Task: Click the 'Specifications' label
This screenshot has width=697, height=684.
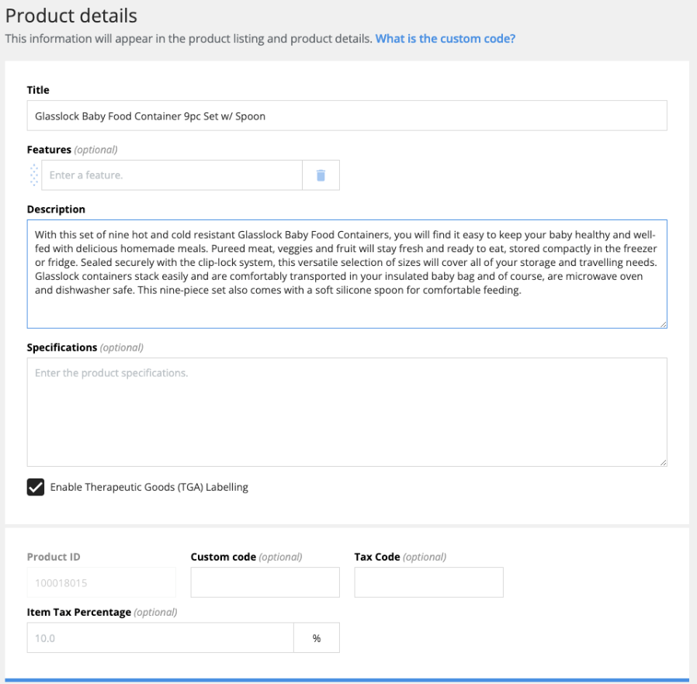Action: pos(62,347)
